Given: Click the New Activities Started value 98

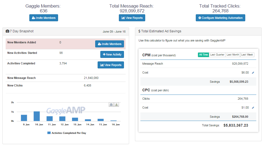Looking at the screenshot, I should (61, 53).
